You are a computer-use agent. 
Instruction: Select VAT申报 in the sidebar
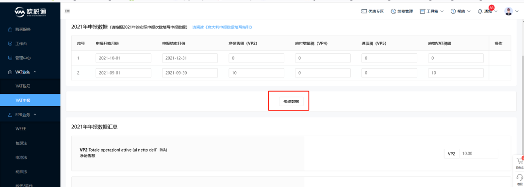point(30,100)
